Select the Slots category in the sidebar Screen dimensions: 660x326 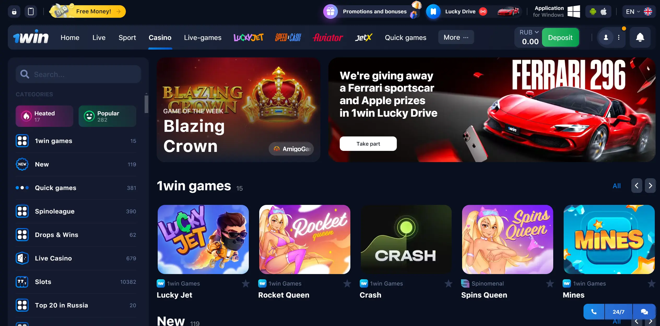[76, 282]
